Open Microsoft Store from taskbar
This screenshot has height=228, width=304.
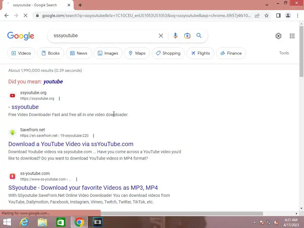[61, 222]
